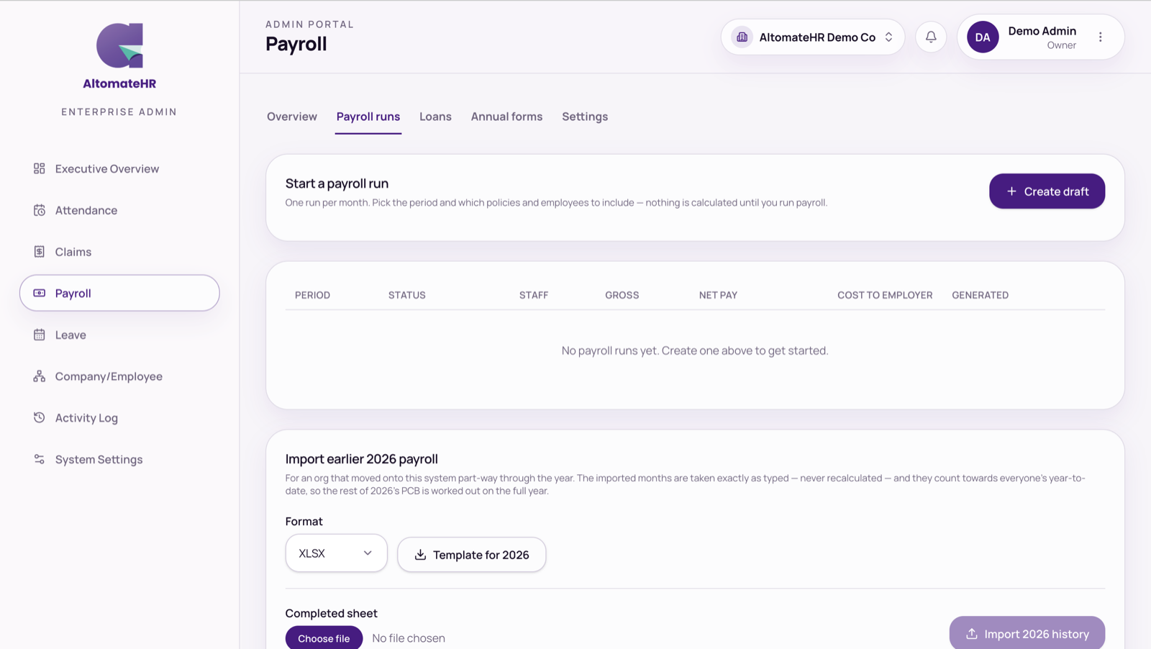This screenshot has width=1151, height=649.
Task: Open Executive Overview in sidebar
Action: coord(119,168)
